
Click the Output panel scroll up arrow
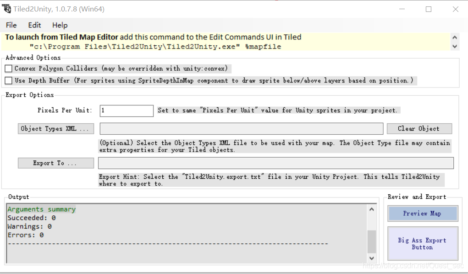tap(372, 209)
